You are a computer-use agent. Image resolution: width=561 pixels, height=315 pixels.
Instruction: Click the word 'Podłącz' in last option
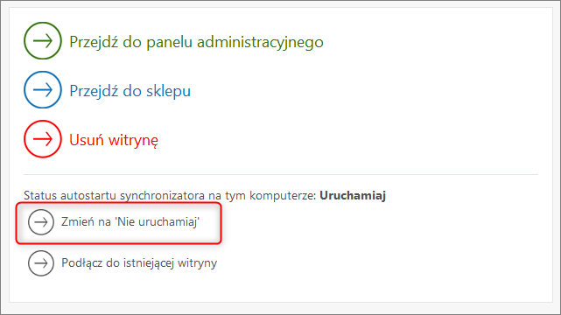[82, 263]
